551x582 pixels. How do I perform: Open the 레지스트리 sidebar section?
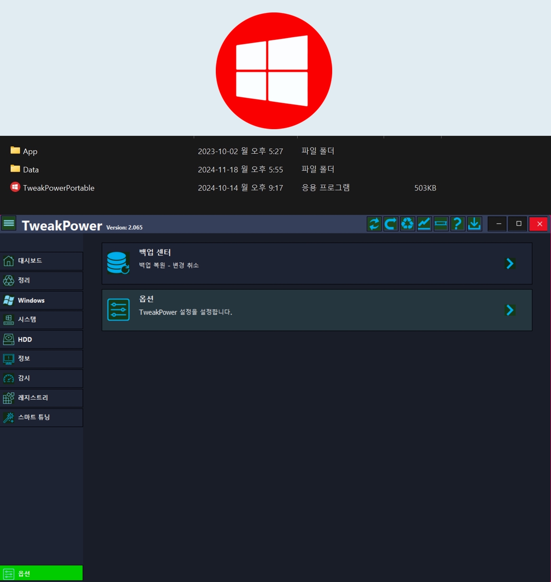point(41,398)
